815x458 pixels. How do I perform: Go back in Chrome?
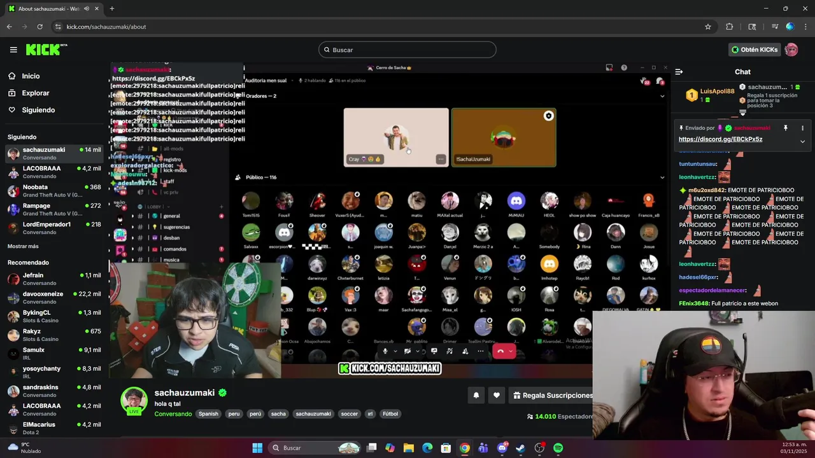pyautogui.click(x=9, y=27)
